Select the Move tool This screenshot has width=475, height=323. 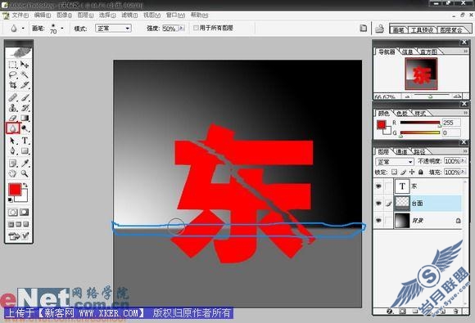coord(25,65)
